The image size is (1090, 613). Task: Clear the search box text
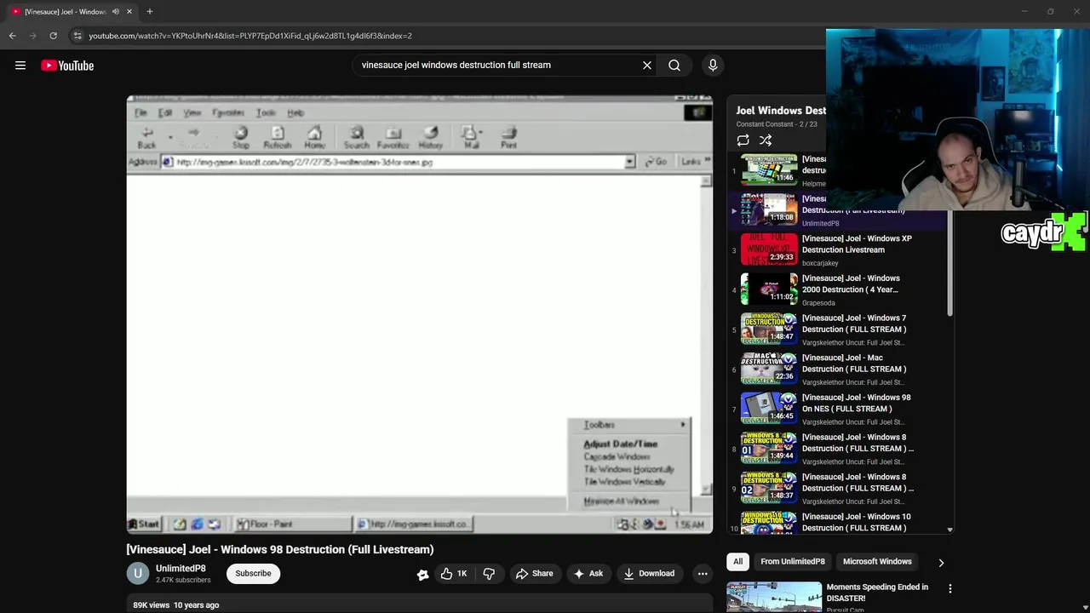pyautogui.click(x=647, y=65)
